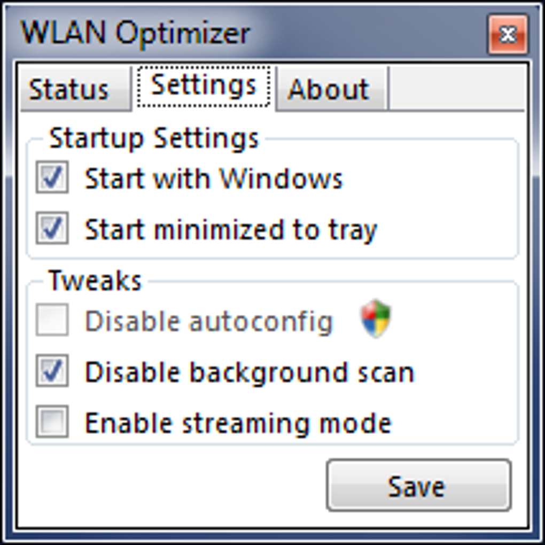Viewport: 545px width, 545px height.
Task: Click the 'Enable streaming mode' label text
Action: (x=238, y=423)
